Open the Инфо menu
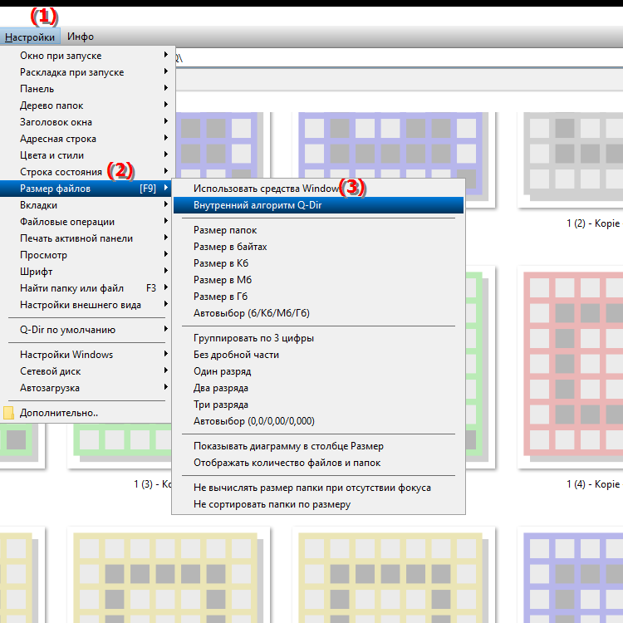 (x=81, y=37)
